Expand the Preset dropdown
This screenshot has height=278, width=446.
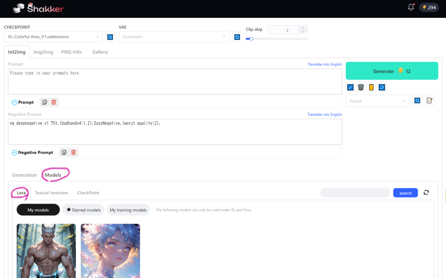coord(377,100)
